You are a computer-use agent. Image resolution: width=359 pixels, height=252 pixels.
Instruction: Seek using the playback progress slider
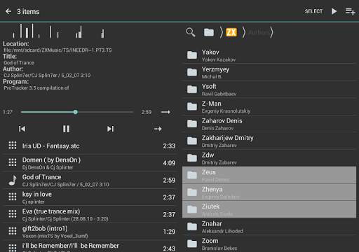[77, 112]
